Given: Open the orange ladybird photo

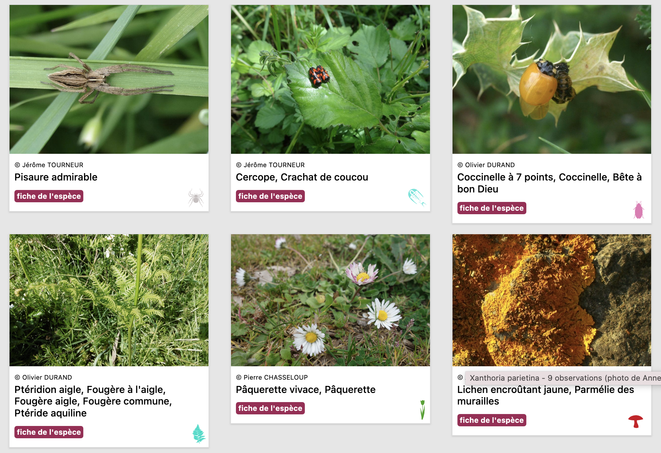Looking at the screenshot, I should (x=552, y=79).
